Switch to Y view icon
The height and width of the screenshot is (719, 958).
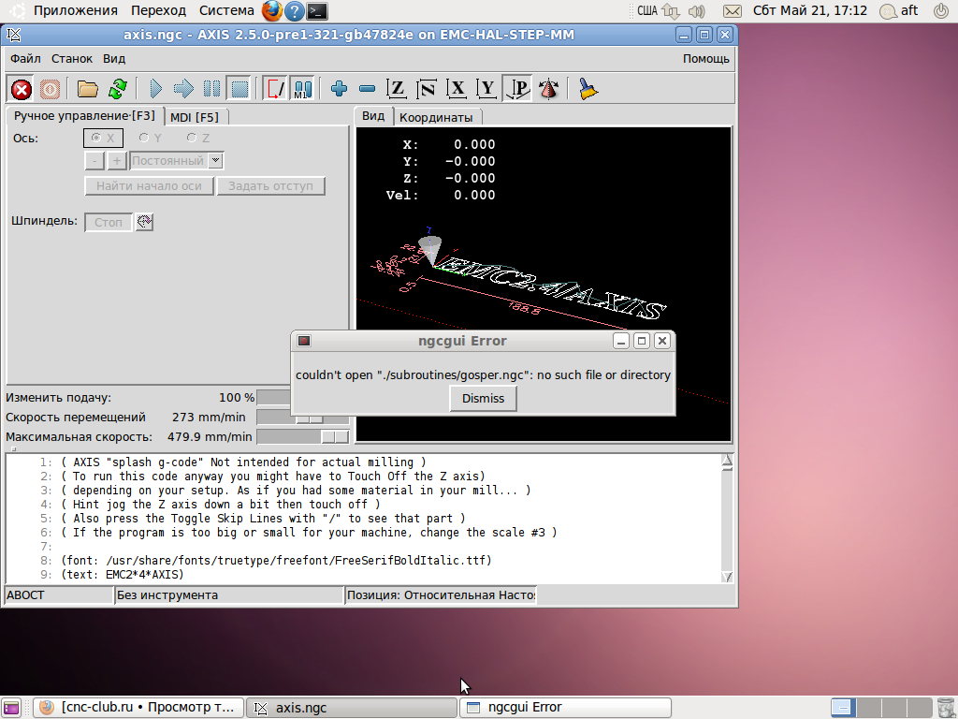click(x=486, y=89)
